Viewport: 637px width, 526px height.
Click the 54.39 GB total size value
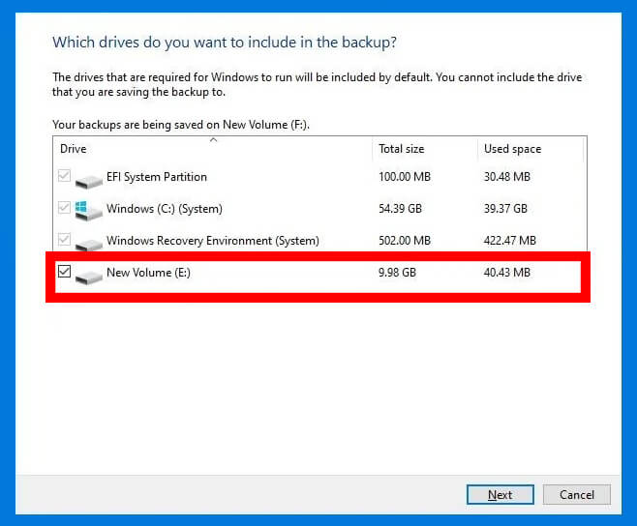pos(400,209)
